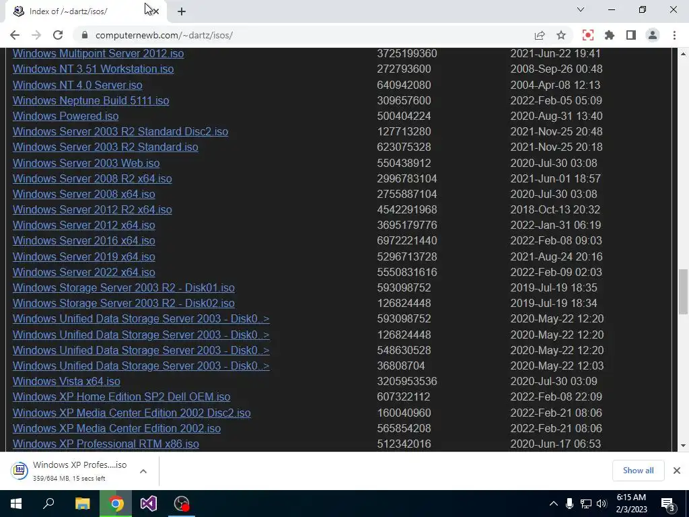Download Windows Server 2012 x64.iso
This screenshot has height=517, width=689.
click(84, 225)
